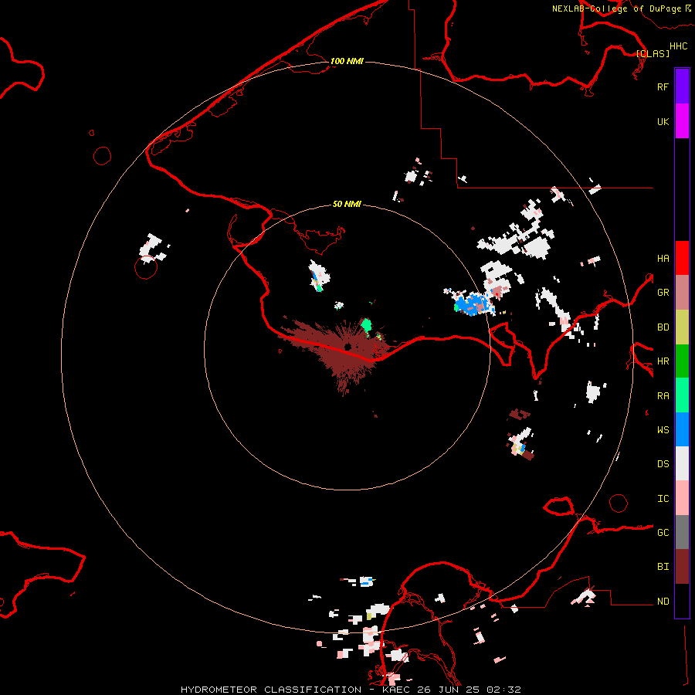This screenshot has height=695, width=695.
Task: Click the bright green rain echo near radar
Action: click(366, 325)
